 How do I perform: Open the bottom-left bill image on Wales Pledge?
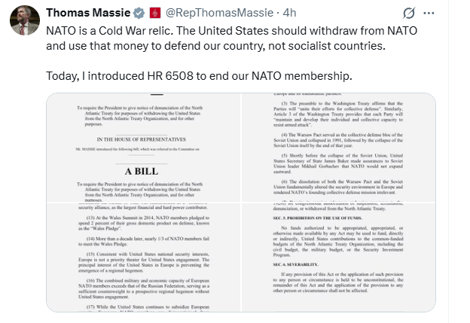click(x=142, y=264)
